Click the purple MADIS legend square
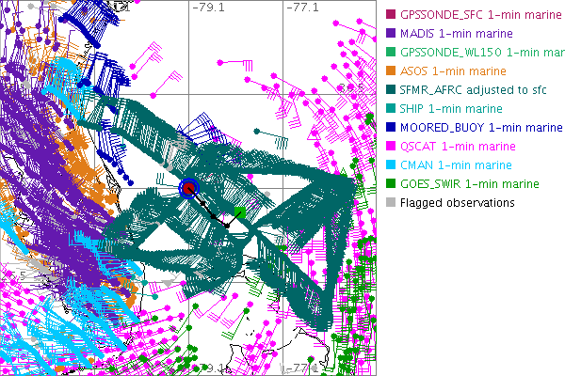Image resolution: width=565 pixels, height=376 pixels. [x=391, y=33]
